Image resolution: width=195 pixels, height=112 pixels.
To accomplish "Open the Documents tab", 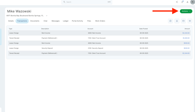I will (x=35, y=21).
